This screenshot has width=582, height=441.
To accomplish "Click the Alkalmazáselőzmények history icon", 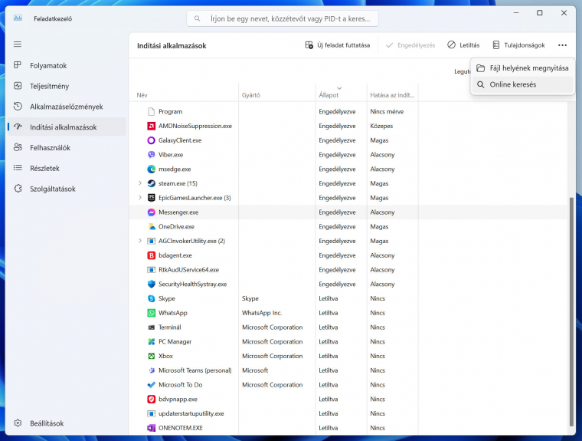I will tap(18, 107).
